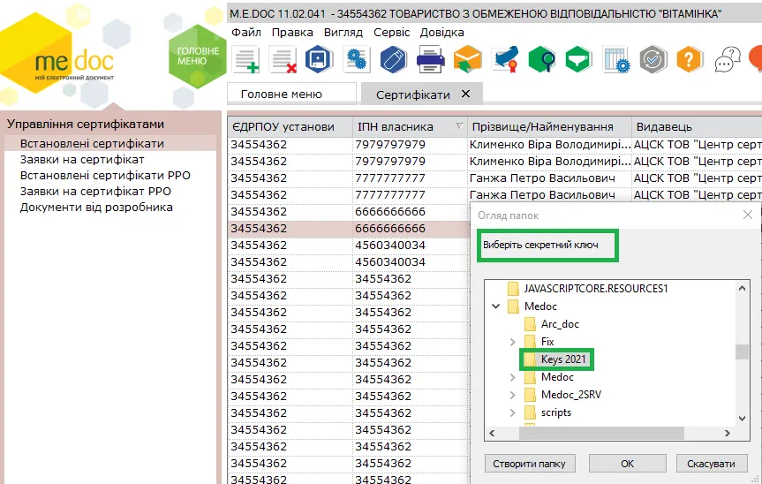This screenshot has width=762, height=484.
Task: Open the Довідка menu
Action: point(441,33)
